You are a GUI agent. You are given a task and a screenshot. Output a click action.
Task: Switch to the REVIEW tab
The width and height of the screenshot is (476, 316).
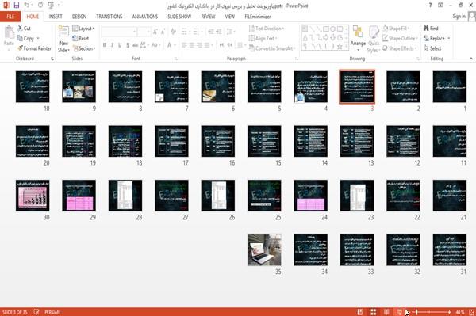pos(208,17)
